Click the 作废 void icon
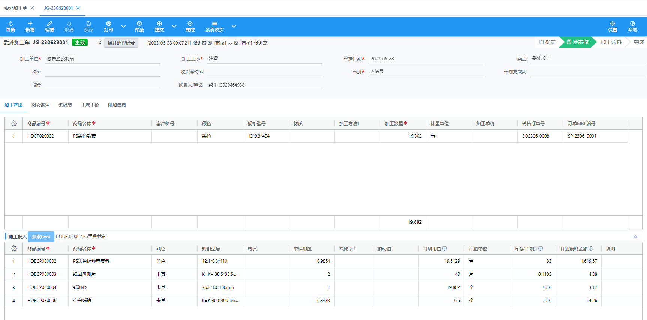Screen dimensions: 647x320 (139, 24)
